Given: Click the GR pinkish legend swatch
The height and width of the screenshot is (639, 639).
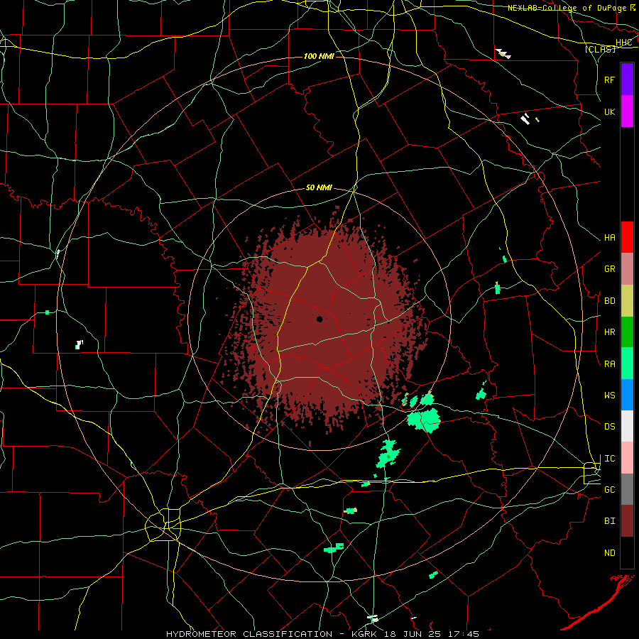Looking at the screenshot, I should tap(627, 269).
